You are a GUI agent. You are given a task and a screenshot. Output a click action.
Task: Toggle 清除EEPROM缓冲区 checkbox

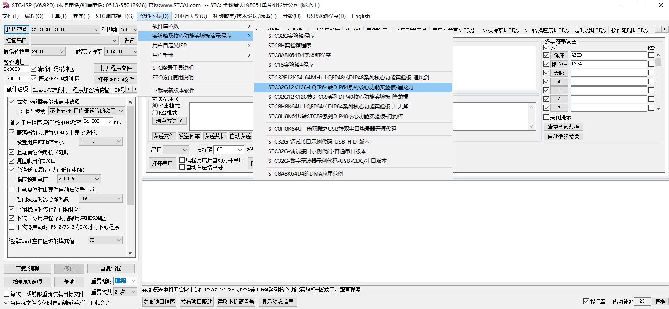pyautogui.click(x=34, y=79)
